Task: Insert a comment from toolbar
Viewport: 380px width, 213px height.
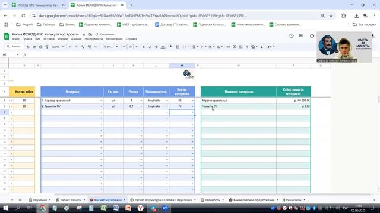Action: pyautogui.click(x=235, y=47)
